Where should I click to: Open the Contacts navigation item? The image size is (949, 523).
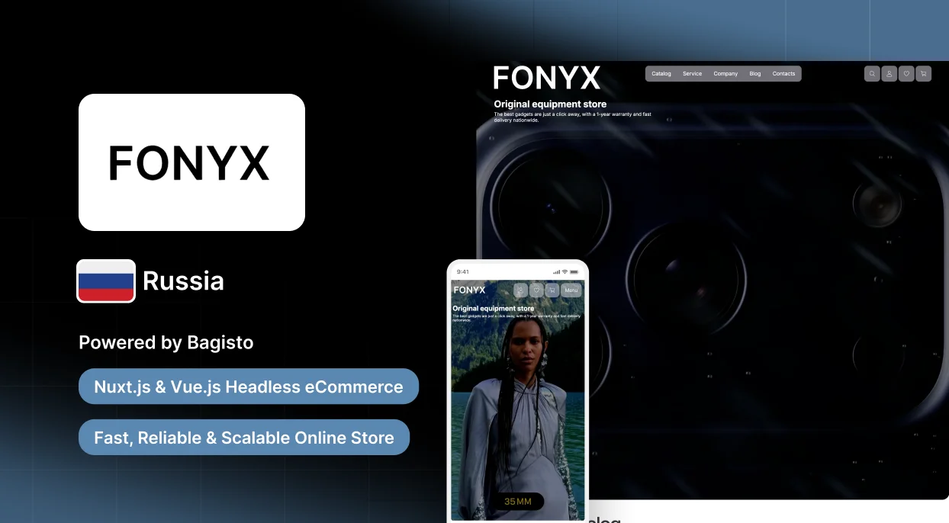(x=783, y=73)
